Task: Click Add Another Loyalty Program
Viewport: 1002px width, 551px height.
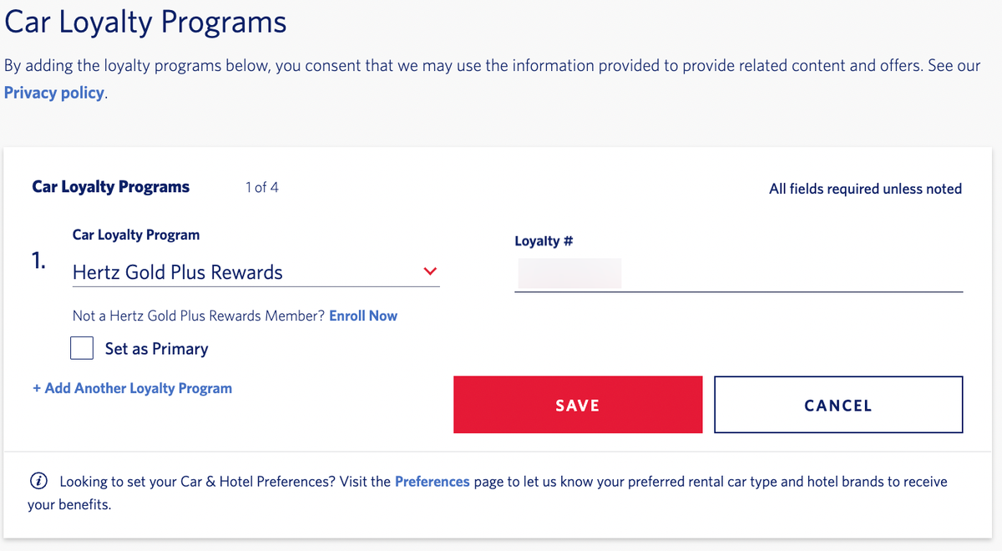Action: pyautogui.click(x=132, y=387)
